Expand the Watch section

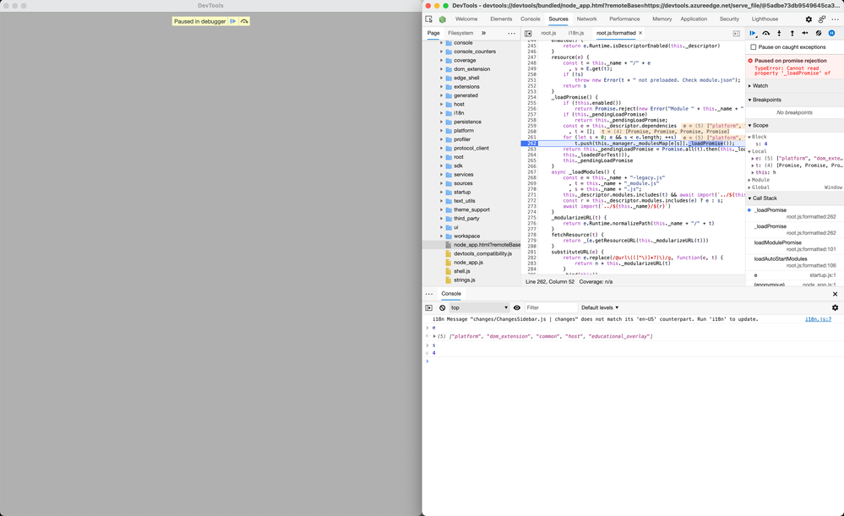click(x=760, y=85)
